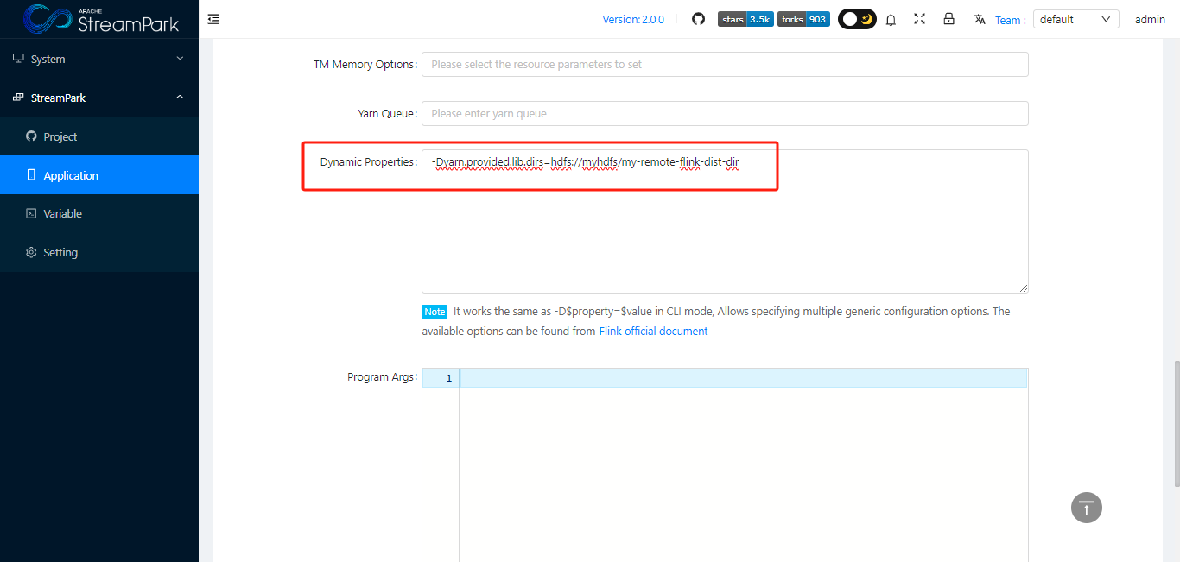
Task: Open the GitHub repository icon
Action: tap(699, 19)
